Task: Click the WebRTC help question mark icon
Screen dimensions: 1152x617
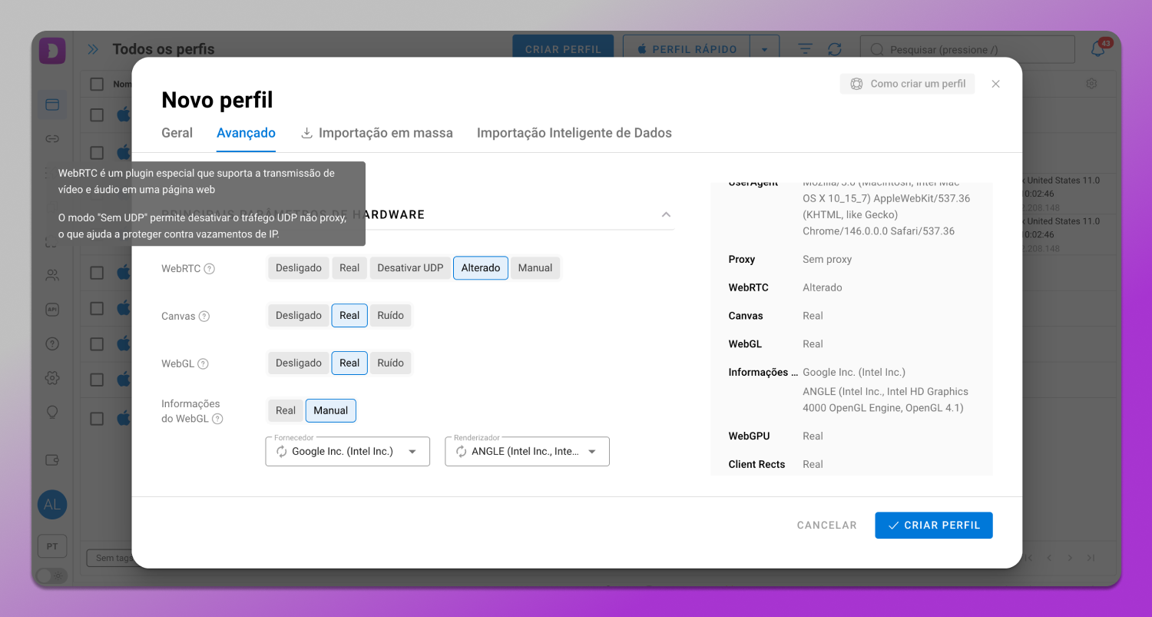Action: tap(209, 269)
